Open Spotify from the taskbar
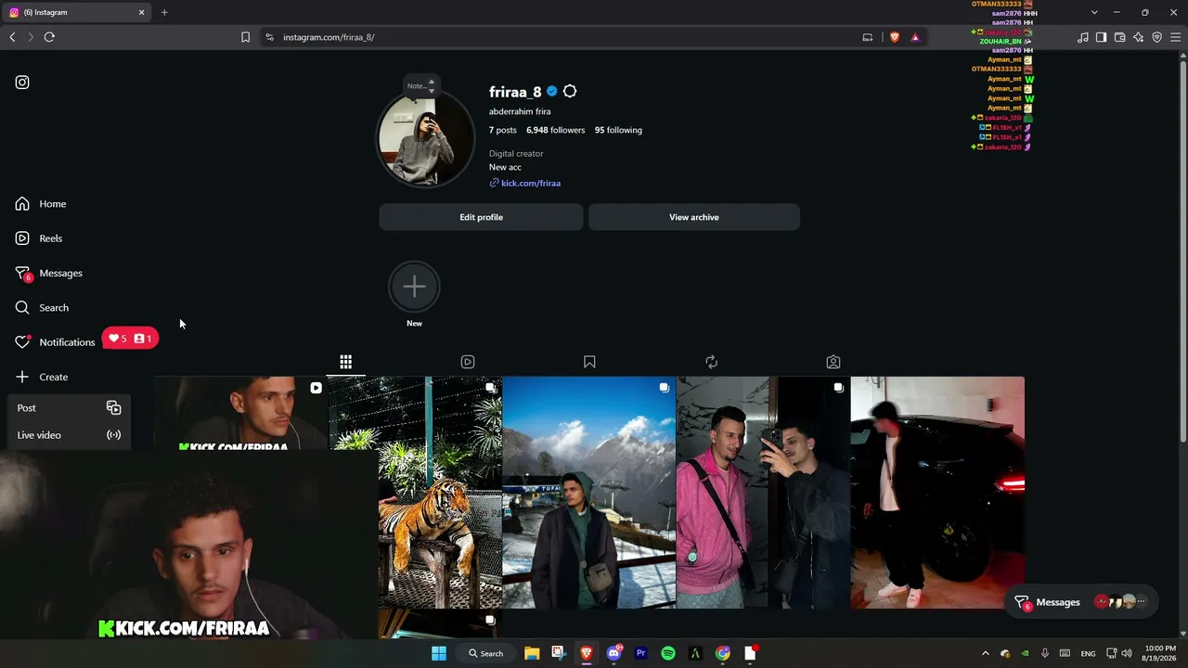This screenshot has height=668, width=1188. click(668, 653)
